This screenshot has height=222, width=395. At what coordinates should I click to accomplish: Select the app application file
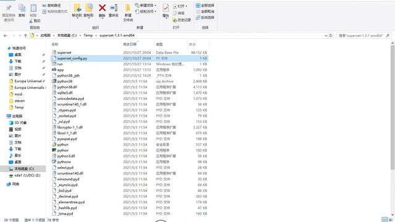[130, 70]
